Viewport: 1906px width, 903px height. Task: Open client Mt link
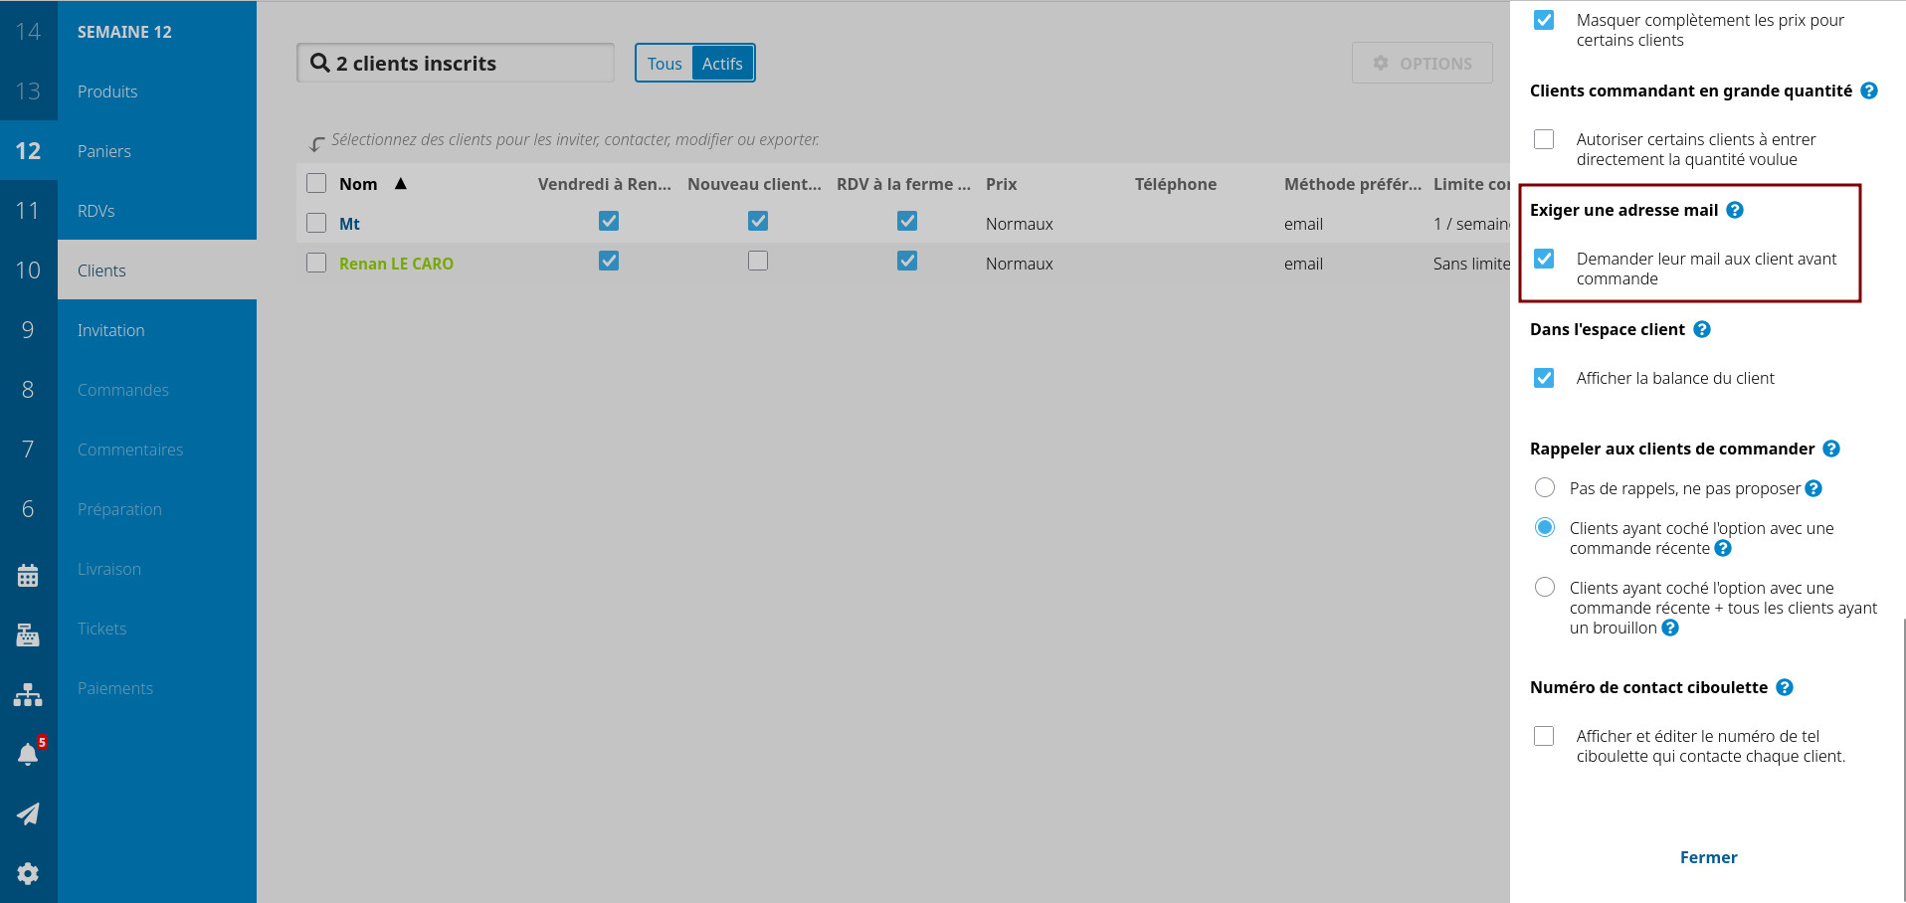(349, 224)
